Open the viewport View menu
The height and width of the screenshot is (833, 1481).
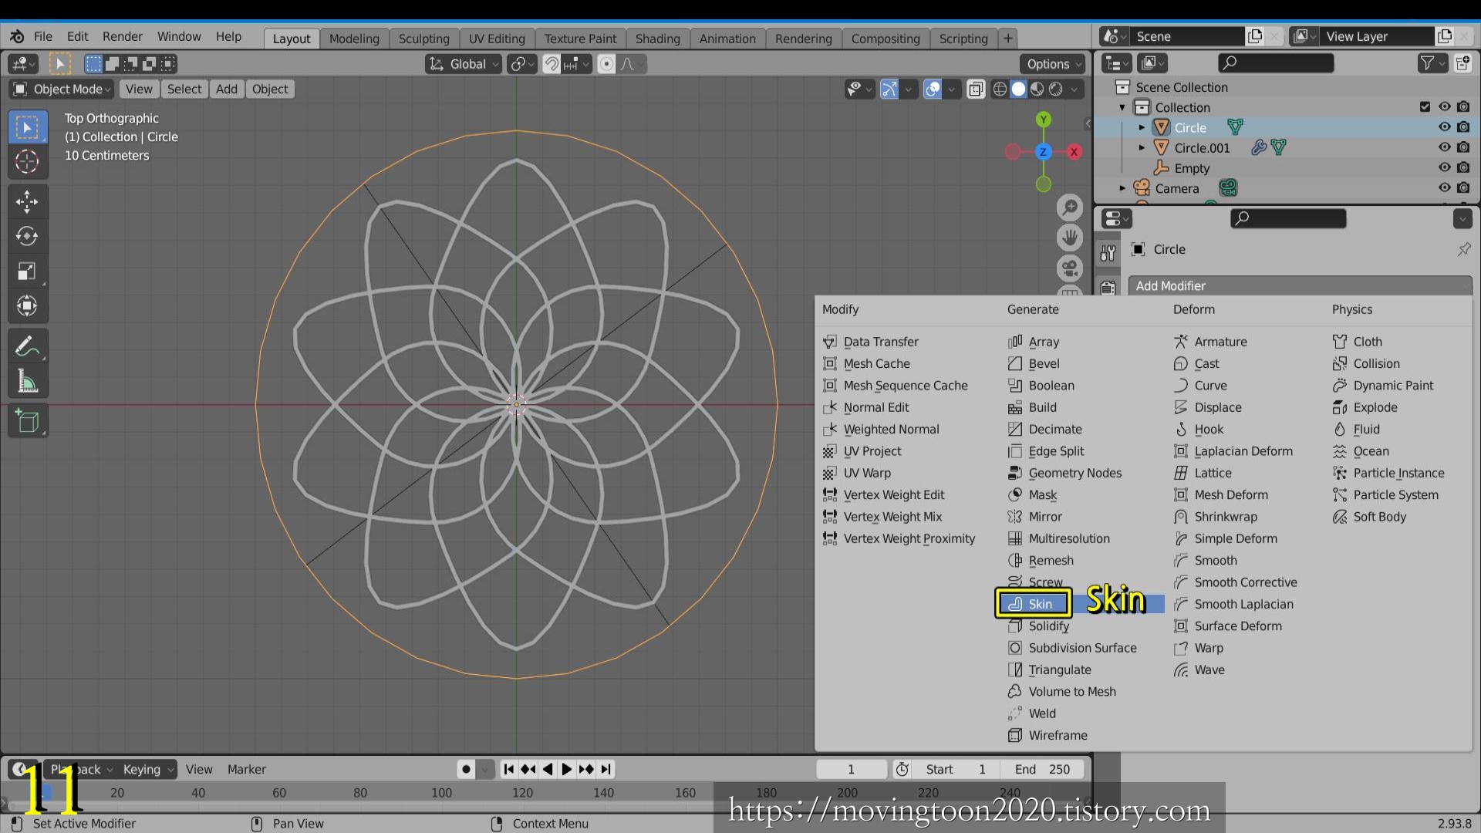(139, 89)
